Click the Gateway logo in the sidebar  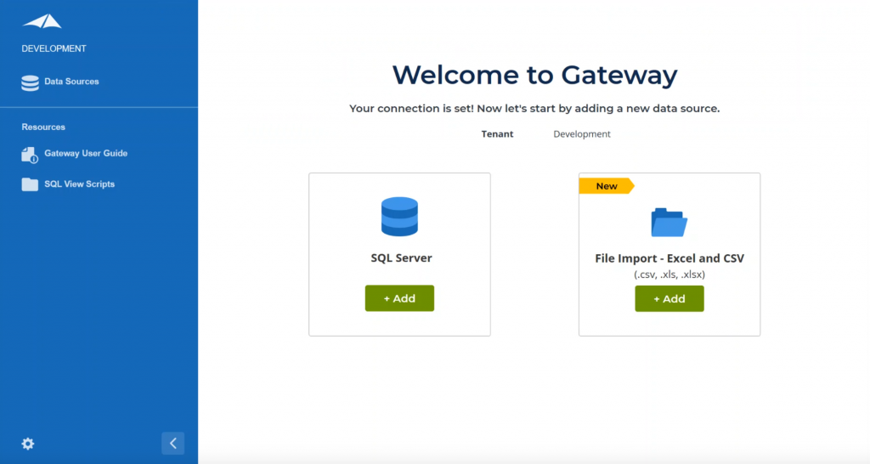click(x=42, y=22)
